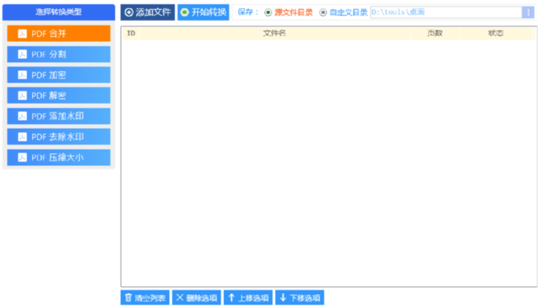Click the 状态 column header
The width and height of the screenshot is (542, 306).
[496, 33]
